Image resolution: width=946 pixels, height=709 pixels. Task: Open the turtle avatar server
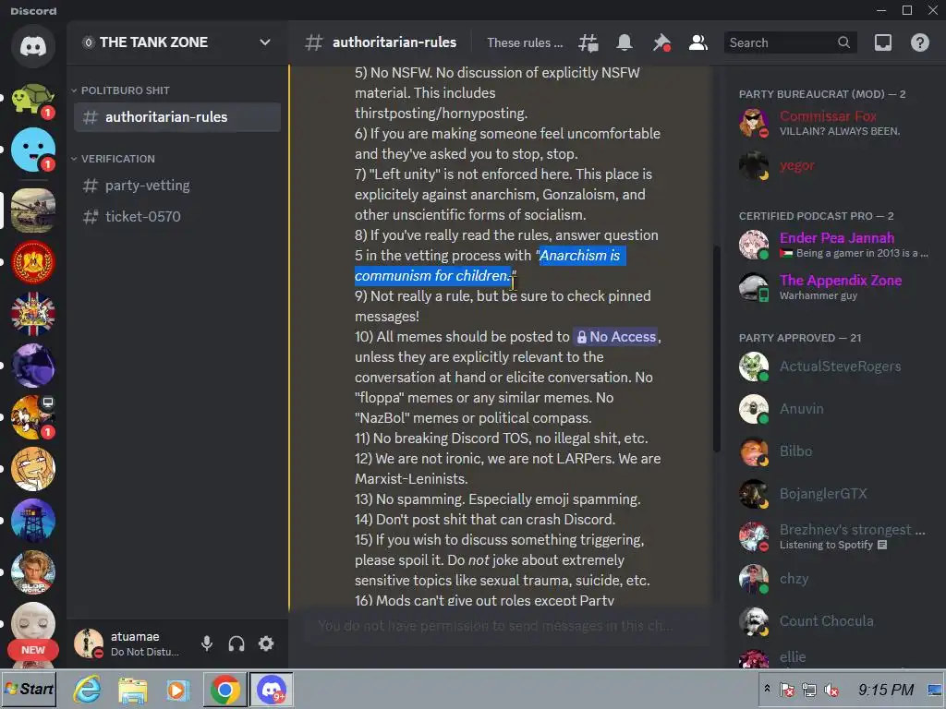tap(32, 99)
